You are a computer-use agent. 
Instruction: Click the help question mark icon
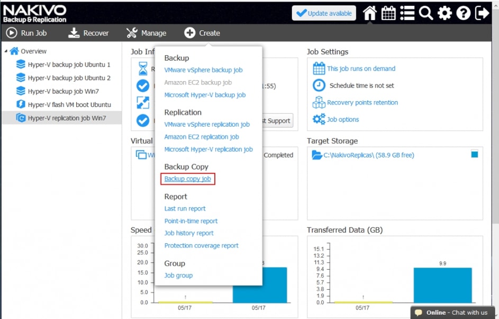pyautogui.click(x=463, y=13)
